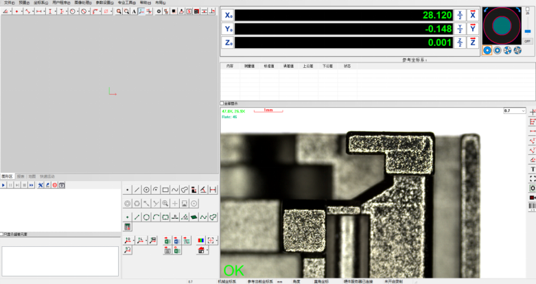Click the blue play button in program panel
This screenshot has height=284, width=536.
(4, 185)
